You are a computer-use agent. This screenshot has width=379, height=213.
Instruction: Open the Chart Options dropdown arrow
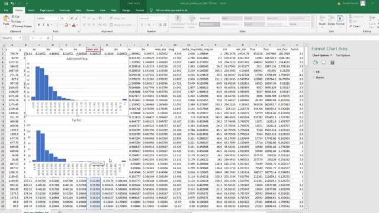(331, 55)
